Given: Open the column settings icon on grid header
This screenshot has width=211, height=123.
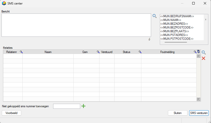Looking at the screenshot, I should tap(198, 51).
